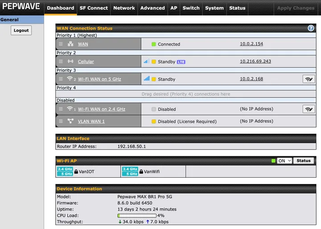This screenshot has height=229, width=321.
Task: Click the Priority 4 drop area
Action: (x=185, y=94)
